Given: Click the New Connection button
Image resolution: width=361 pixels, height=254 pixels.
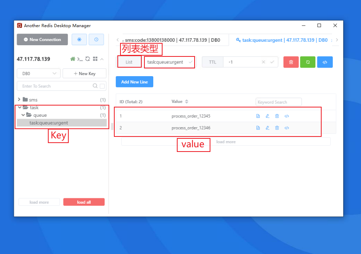Looking at the screenshot, I should click(x=42, y=39).
